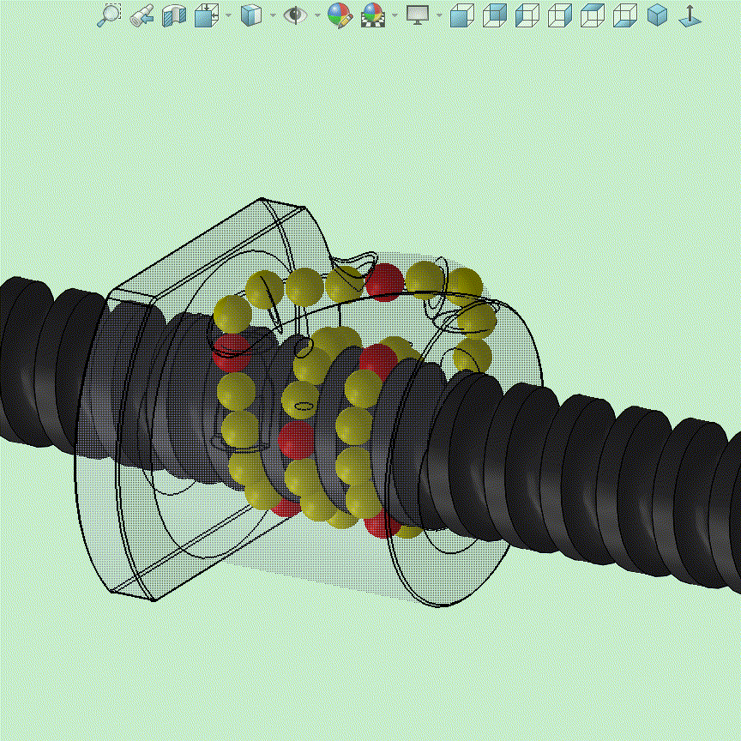Click the Display Style cube icon
The width and height of the screenshot is (741, 741).
250,15
